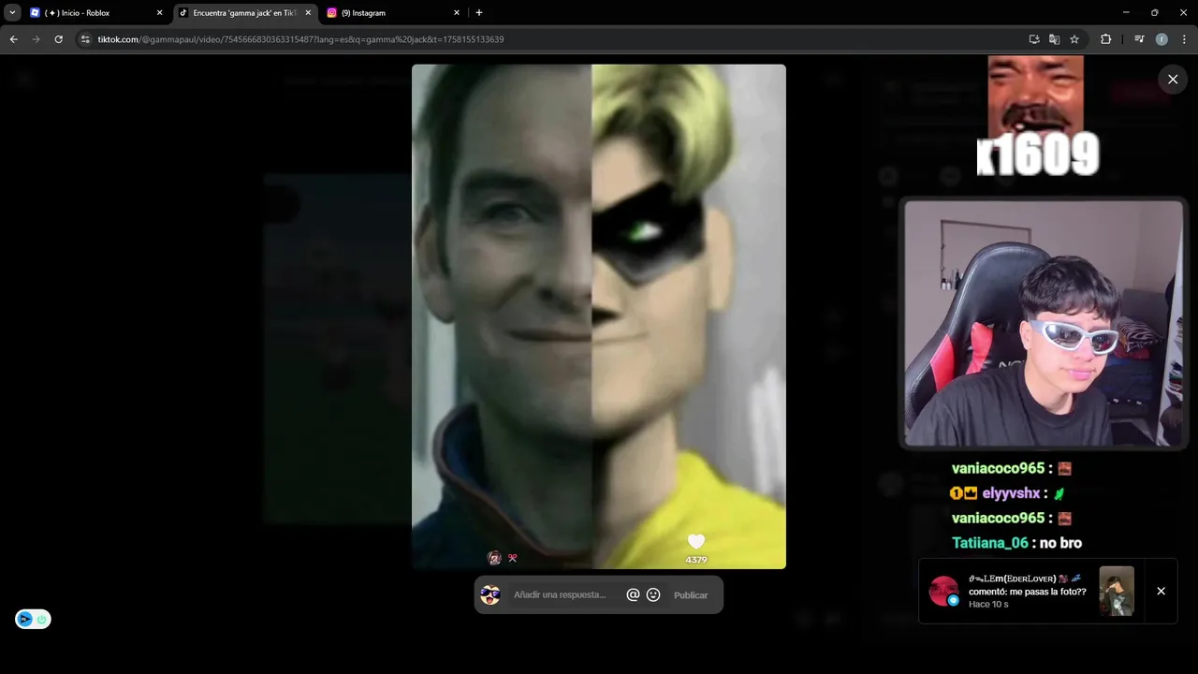This screenshot has width=1198, height=674.
Task: Click 'comentó: me pasas la foto??' notification text
Action: pyautogui.click(x=1028, y=592)
